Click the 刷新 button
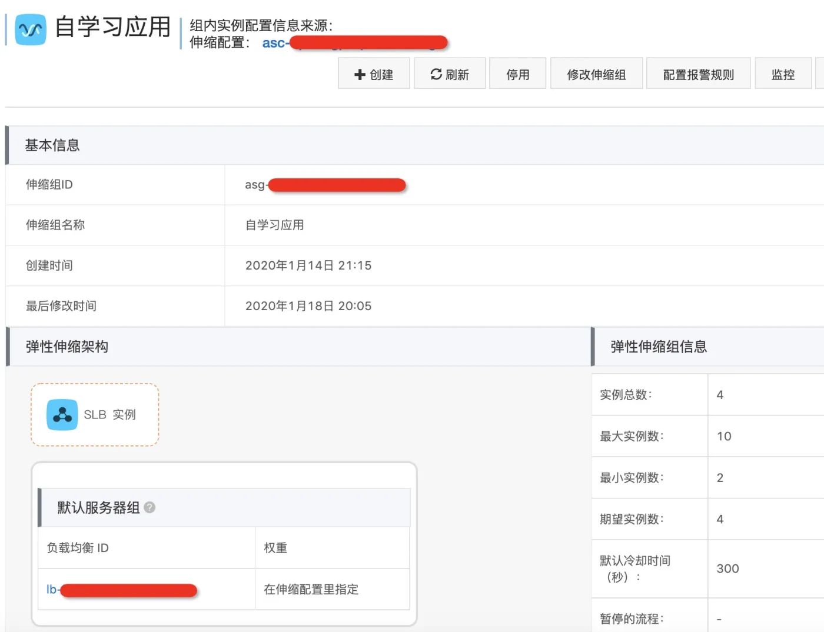Image resolution: width=824 pixels, height=632 pixels. coord(450,74)
